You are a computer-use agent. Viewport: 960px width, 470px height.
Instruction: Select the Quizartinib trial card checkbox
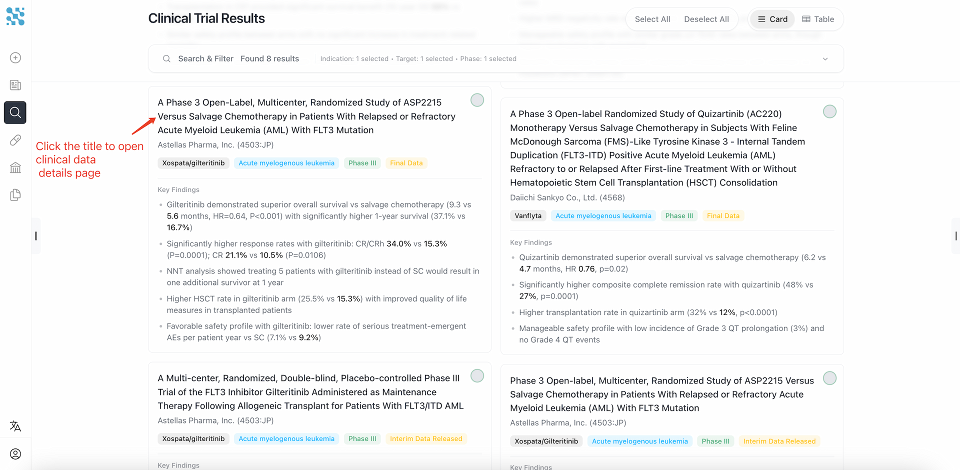click(829, 111)
